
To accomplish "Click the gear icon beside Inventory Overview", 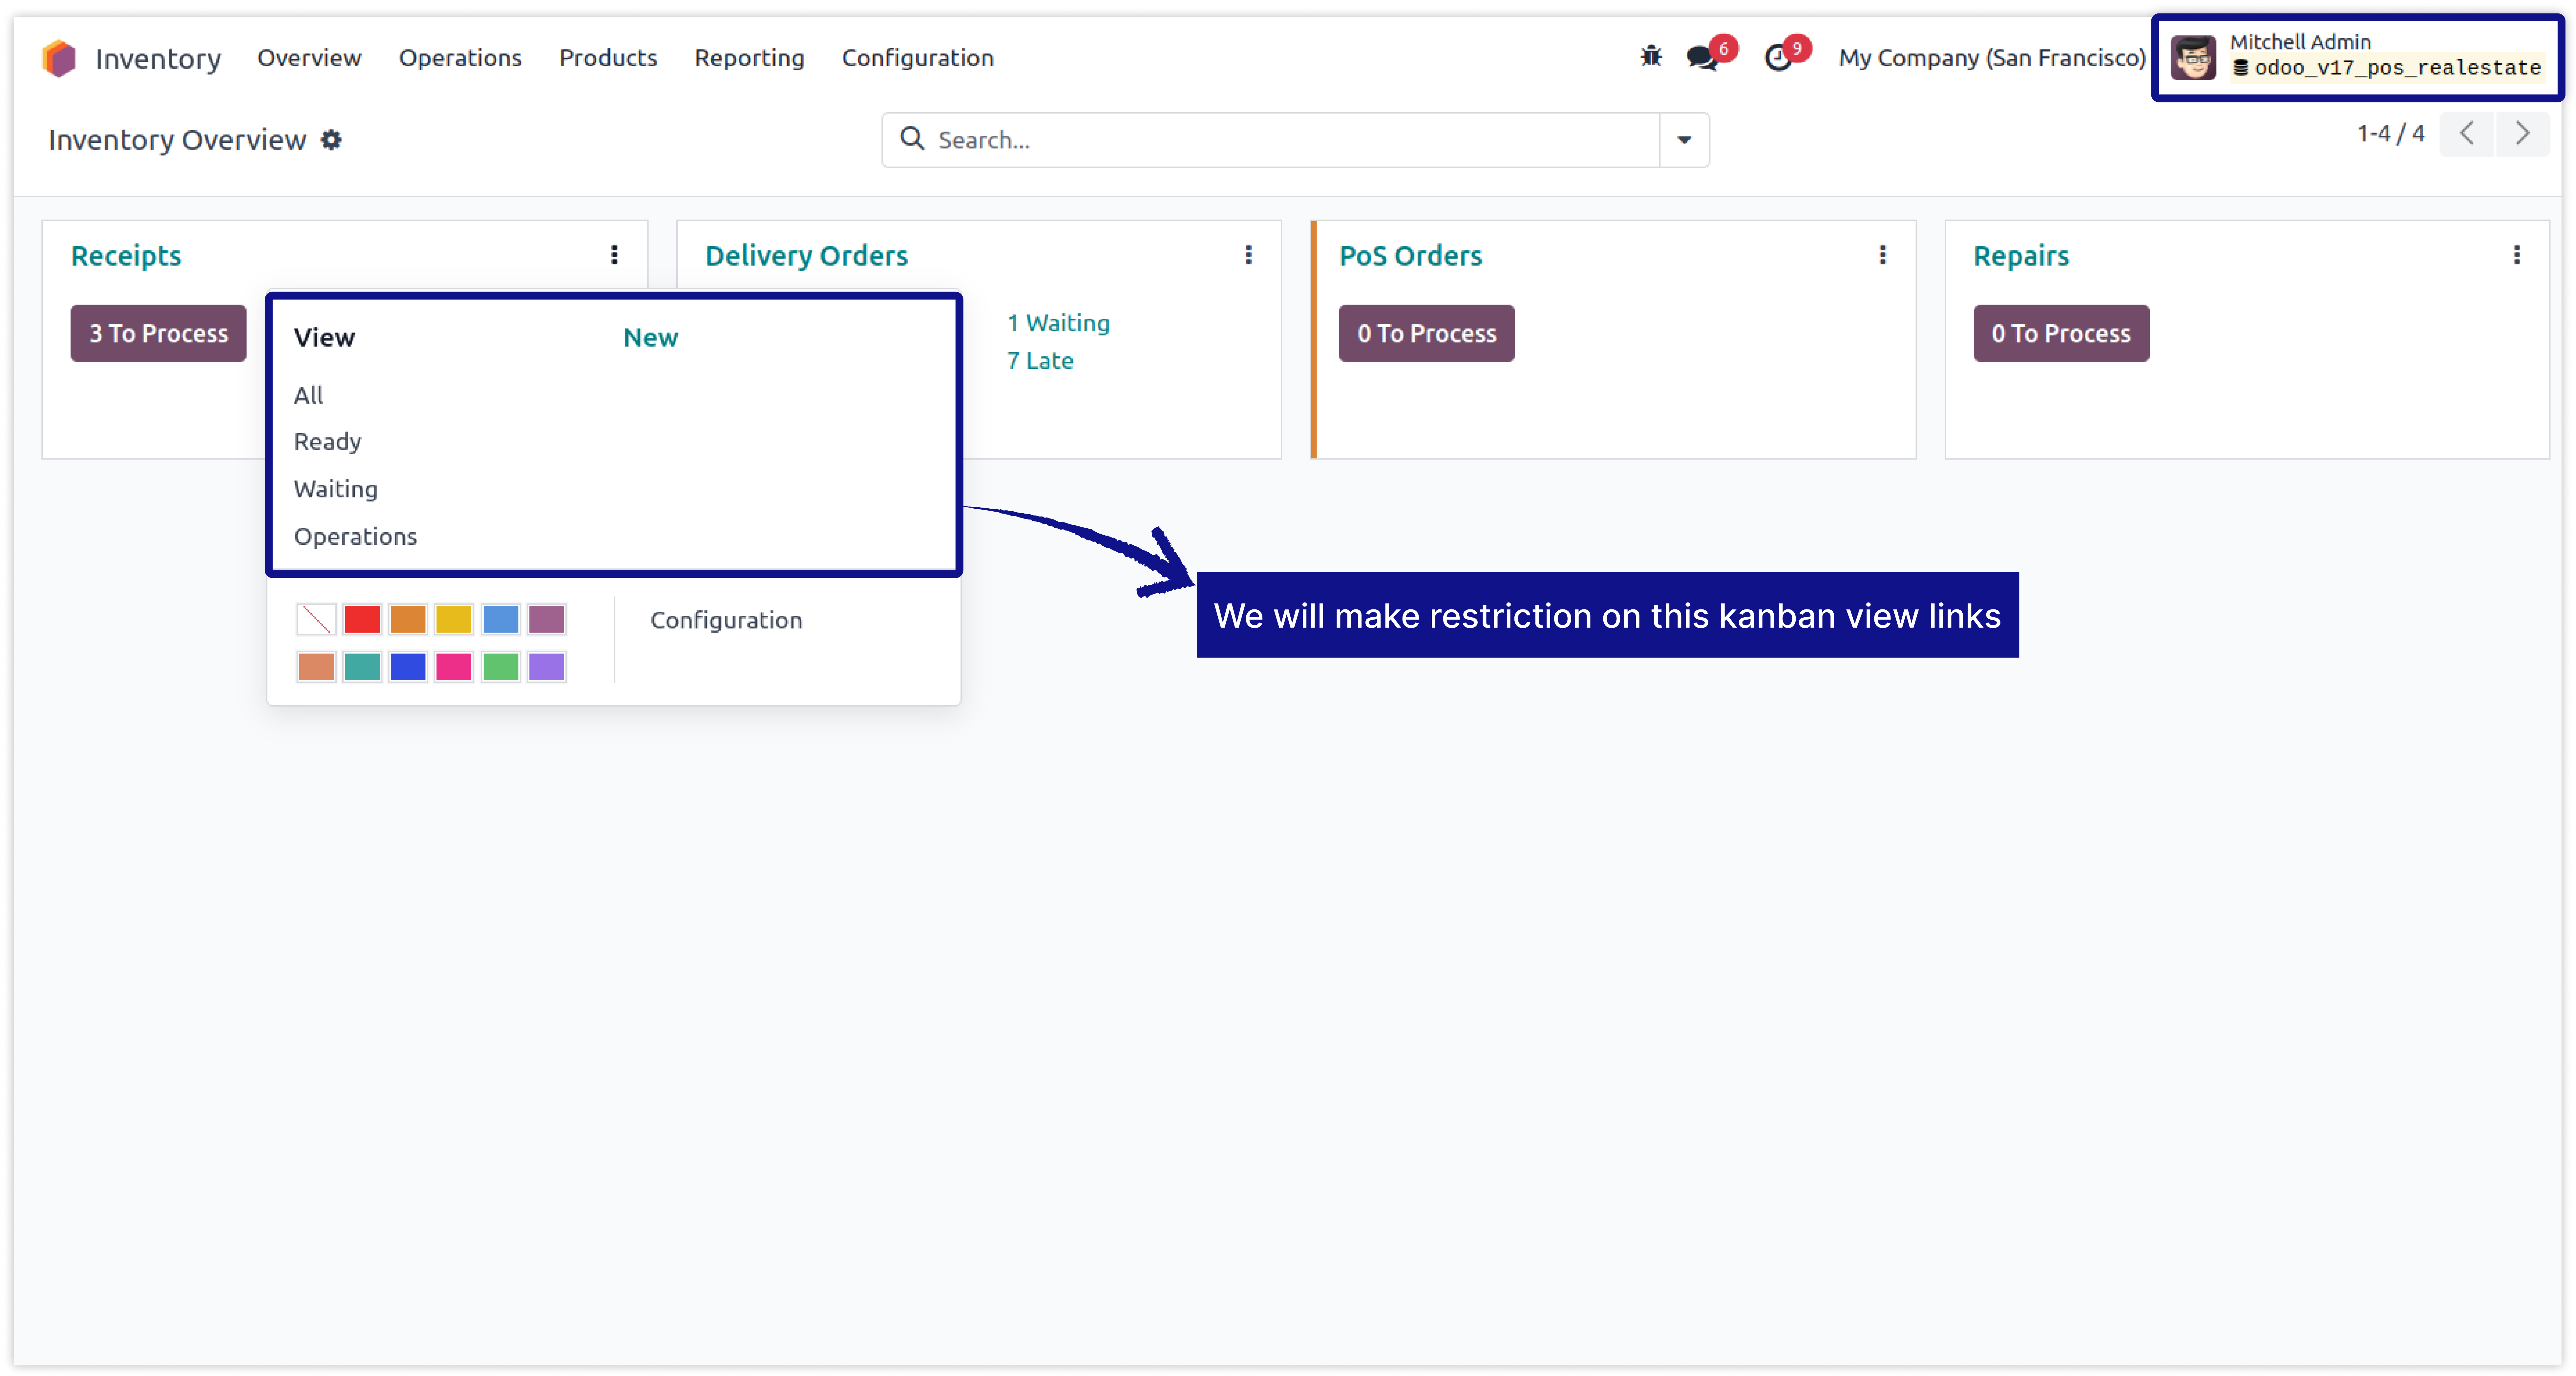I will [x=331, y=140].
